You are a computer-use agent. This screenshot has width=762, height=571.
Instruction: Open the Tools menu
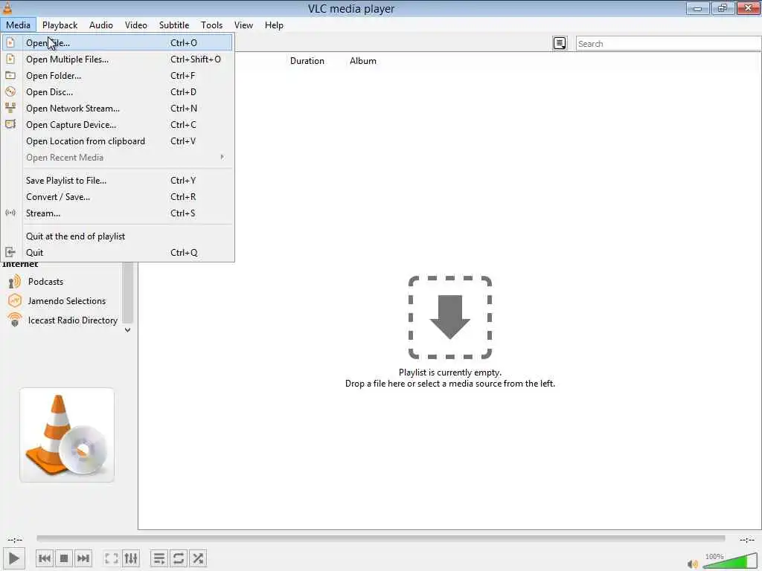click(x=212, y=25)
